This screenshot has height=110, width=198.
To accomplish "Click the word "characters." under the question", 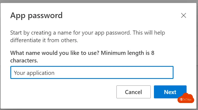I will 24,61.
